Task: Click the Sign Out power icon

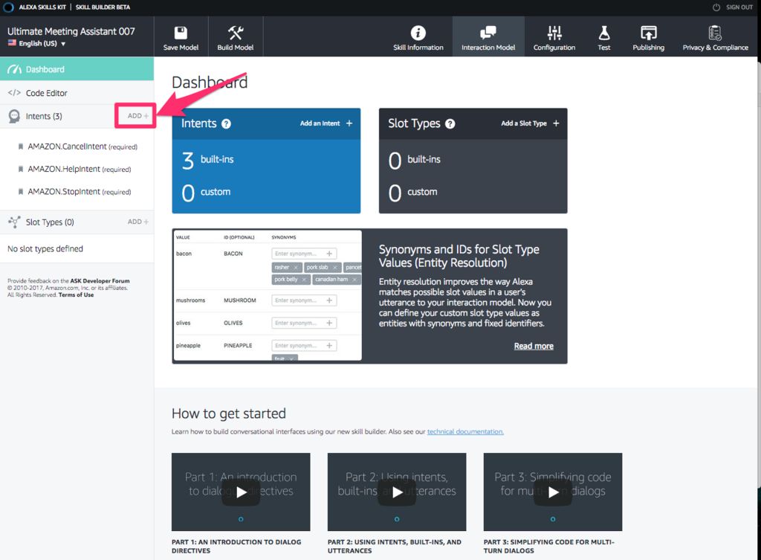Action: [x=716, y=7]
